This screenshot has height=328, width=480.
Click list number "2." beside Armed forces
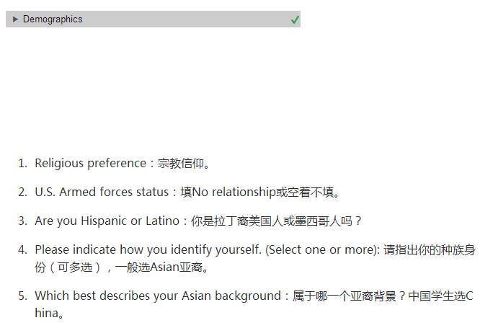coord(23,192)
